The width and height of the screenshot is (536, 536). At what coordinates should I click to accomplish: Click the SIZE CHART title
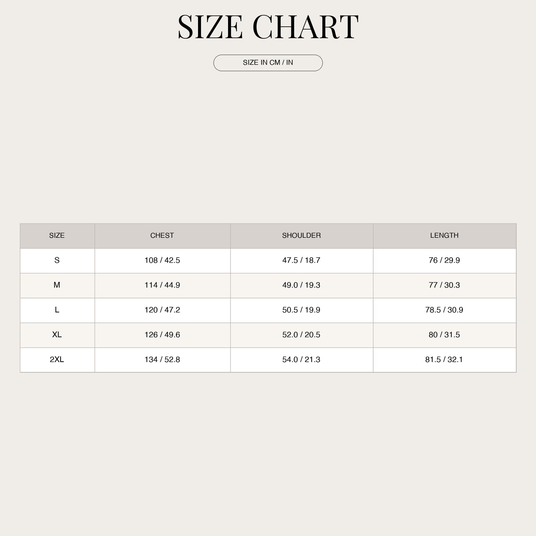(x=268, y=27)
